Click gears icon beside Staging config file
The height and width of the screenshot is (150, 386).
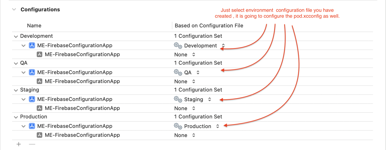point(178,99)
